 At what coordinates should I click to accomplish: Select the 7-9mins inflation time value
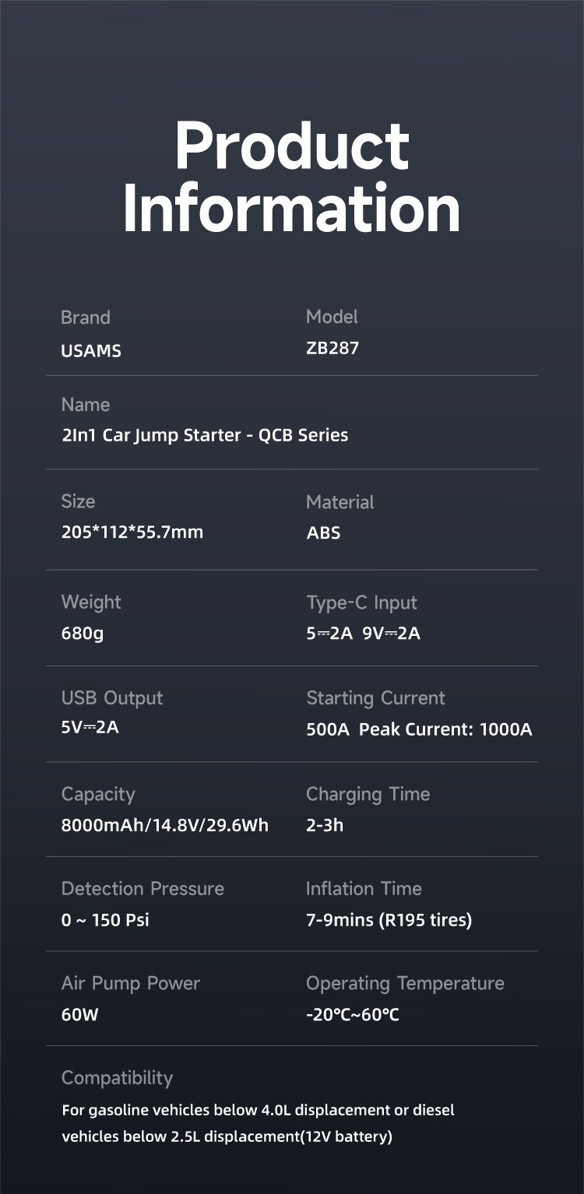click(389, 920)
